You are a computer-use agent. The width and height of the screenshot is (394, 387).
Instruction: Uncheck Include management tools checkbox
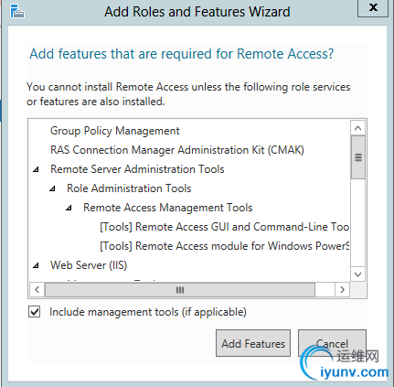click(34, 312)
